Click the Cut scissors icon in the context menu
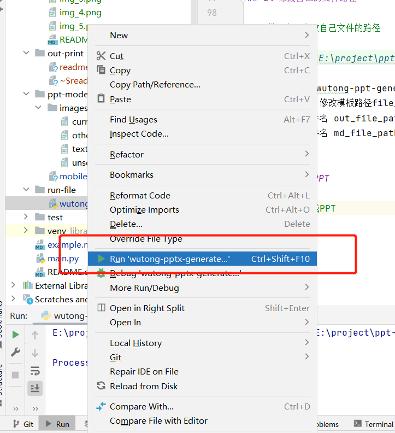The image size is (395, 433). 101,56
